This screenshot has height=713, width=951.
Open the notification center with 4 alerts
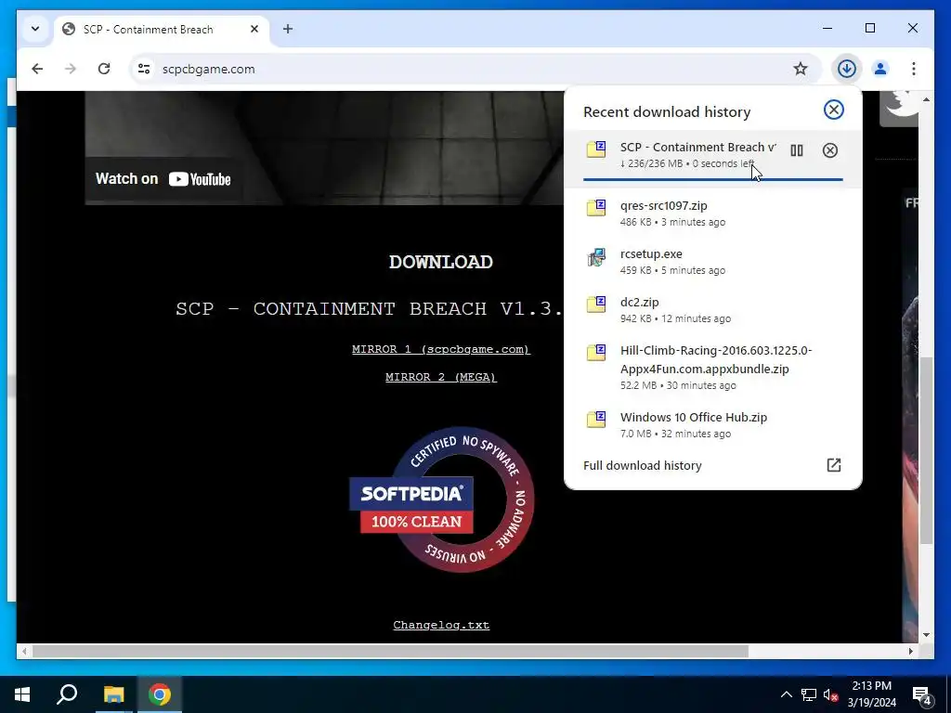click(922, 695)
